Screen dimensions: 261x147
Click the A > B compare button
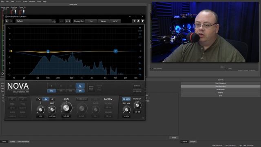[x=68, y=21]
